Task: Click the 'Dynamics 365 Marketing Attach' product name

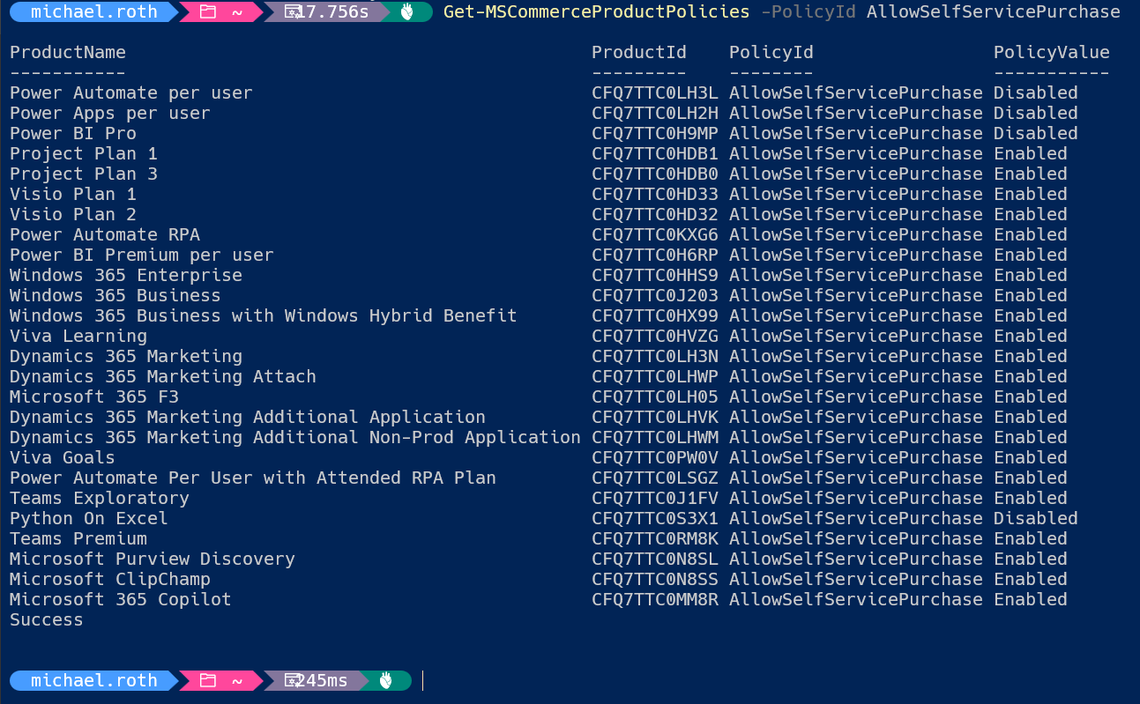Action: [163, 376]
